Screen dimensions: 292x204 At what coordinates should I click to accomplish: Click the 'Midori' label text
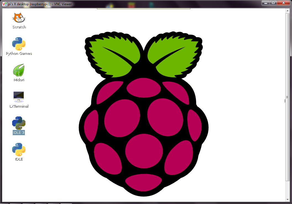[x=19, y=80]
